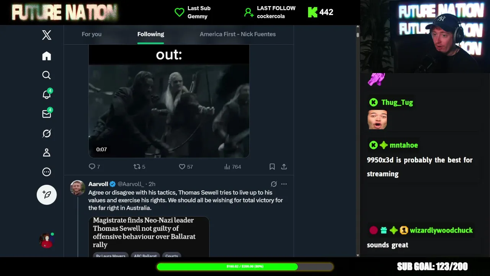This screenshot has height=276, width=490.
Task: Click the webcam feed of the streamer
Action: (425, 36)
